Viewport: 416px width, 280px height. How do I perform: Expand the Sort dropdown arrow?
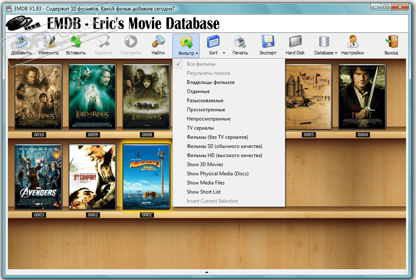[x=224, y=53]
